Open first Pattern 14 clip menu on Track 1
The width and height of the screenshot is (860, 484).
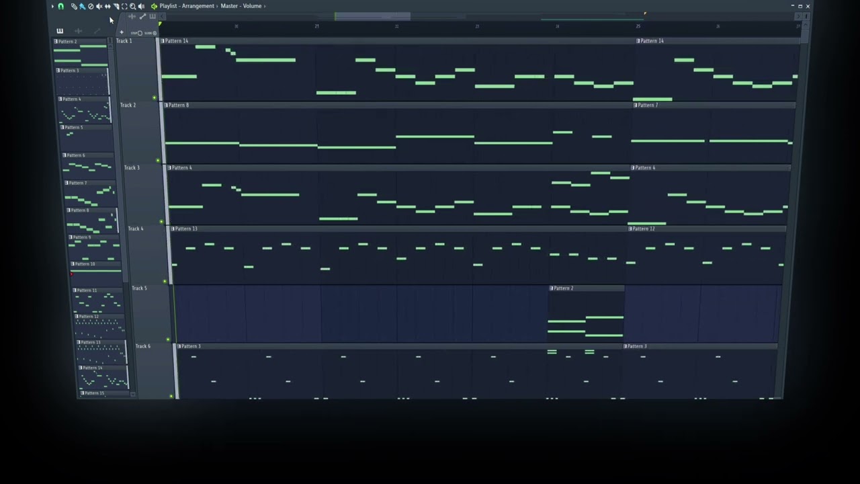tap(163, 41)
